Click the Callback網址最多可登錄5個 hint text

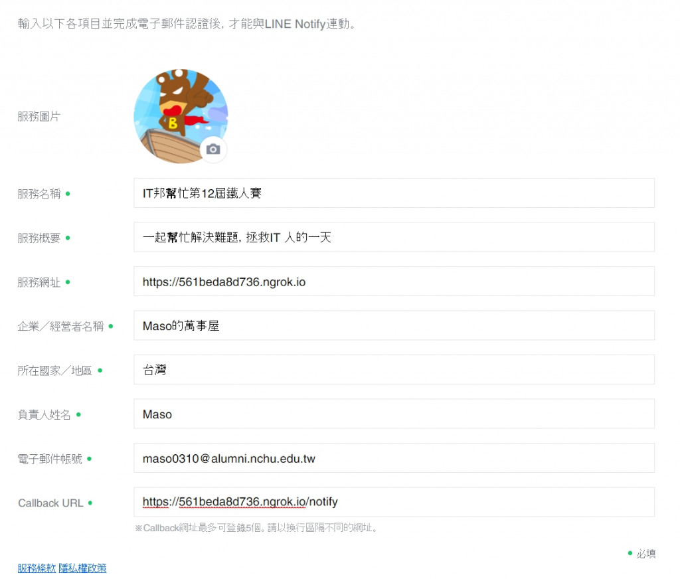pos(256,528)
